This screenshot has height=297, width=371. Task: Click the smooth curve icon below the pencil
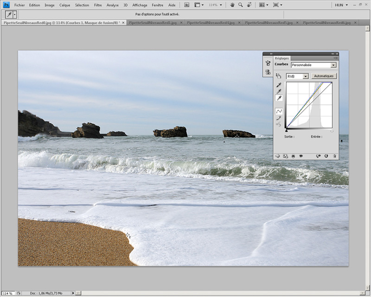[x=279, y=124]
